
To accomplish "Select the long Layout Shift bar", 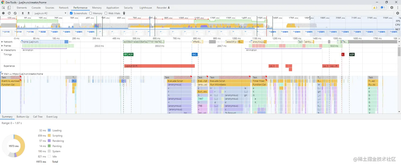I will [x=159, y=66].
